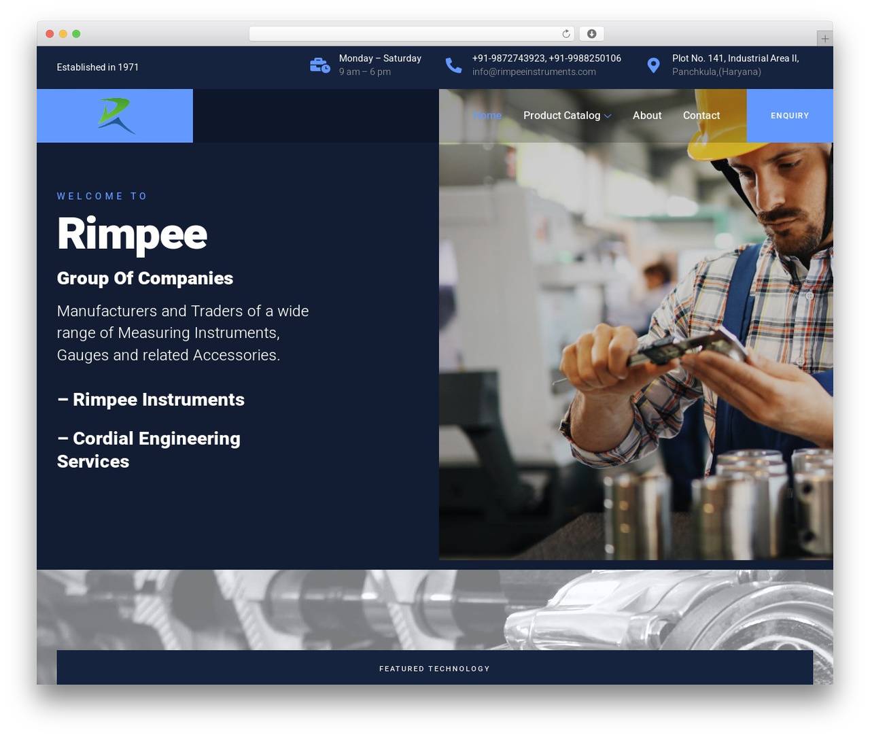870x737 pixels.
Task: Click the ENQUIRY button
Action: pos(790,116)
